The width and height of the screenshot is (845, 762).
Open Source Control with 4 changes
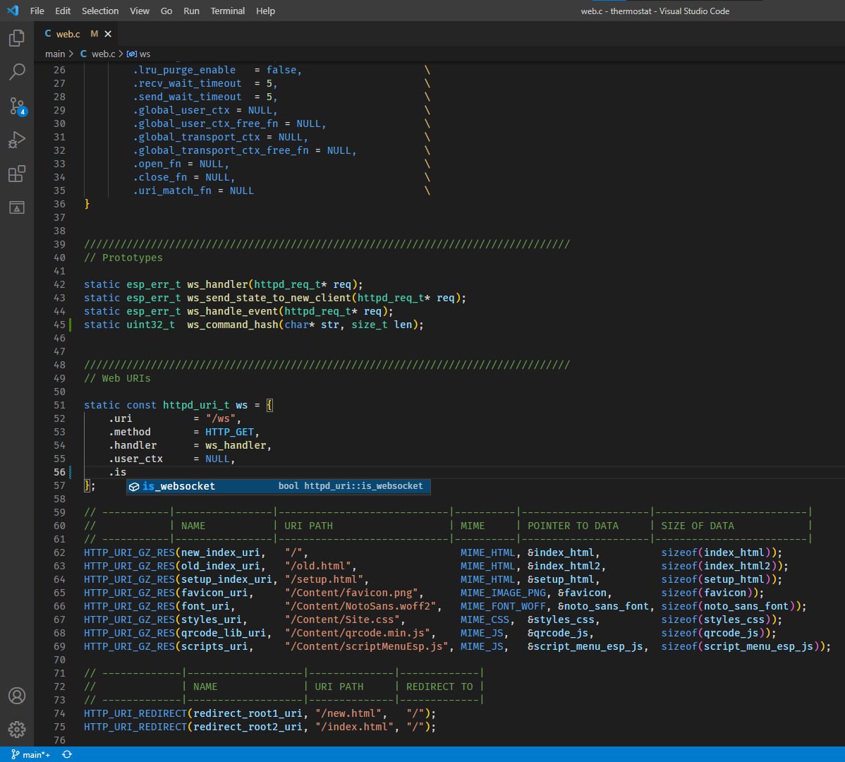coord(17,106)
